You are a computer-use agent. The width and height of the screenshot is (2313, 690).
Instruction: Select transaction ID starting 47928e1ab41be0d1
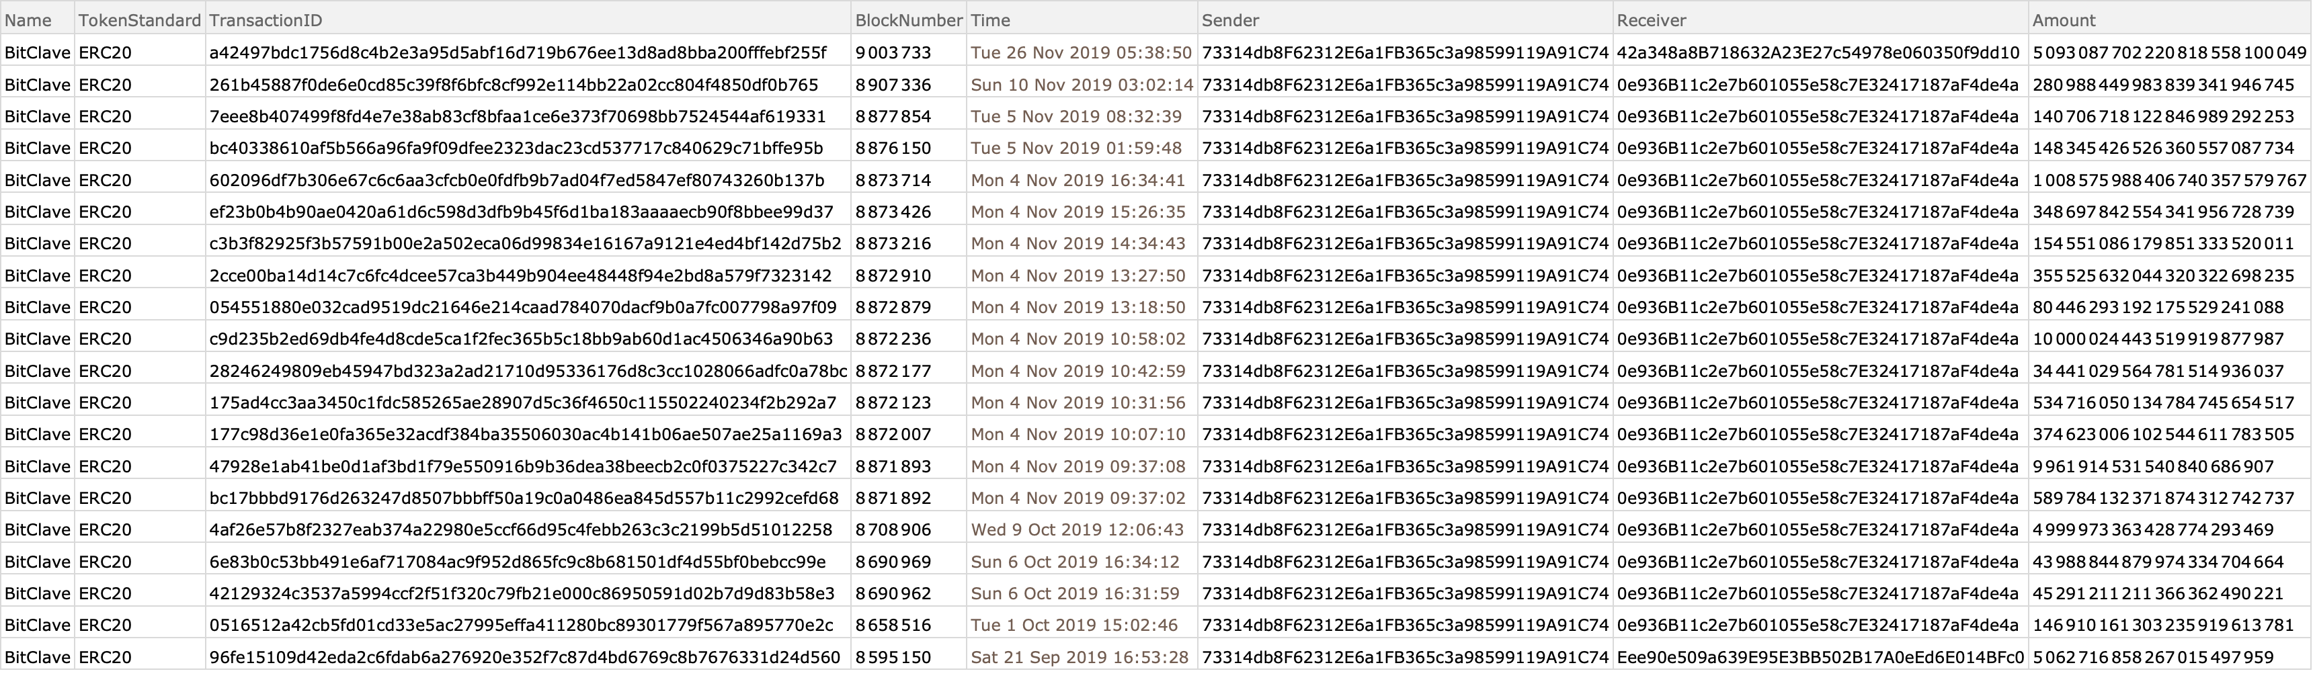pyautogui.click(x=522, y=466)
